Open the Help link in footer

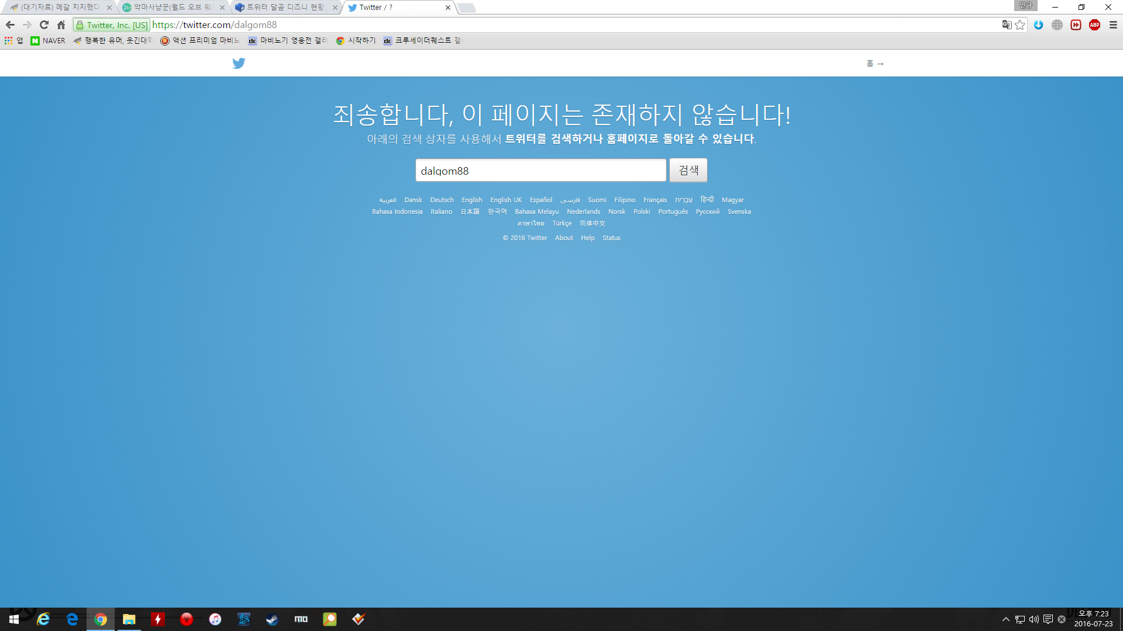point(588,238)
